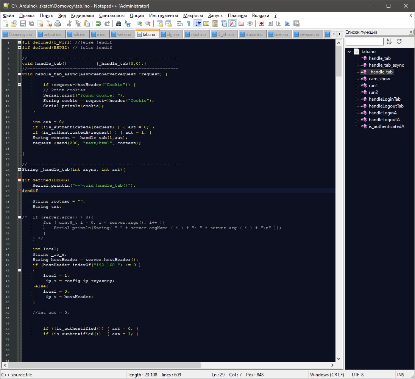This screenshot has width=415, height=379.
Task: Click the Cut scissors icon
Action: pos(69,23)
